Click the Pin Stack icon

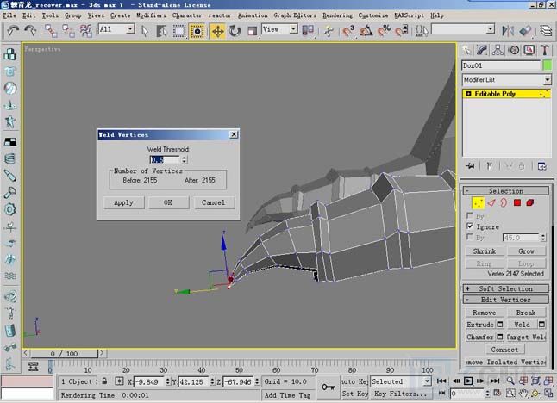point(470,166)
